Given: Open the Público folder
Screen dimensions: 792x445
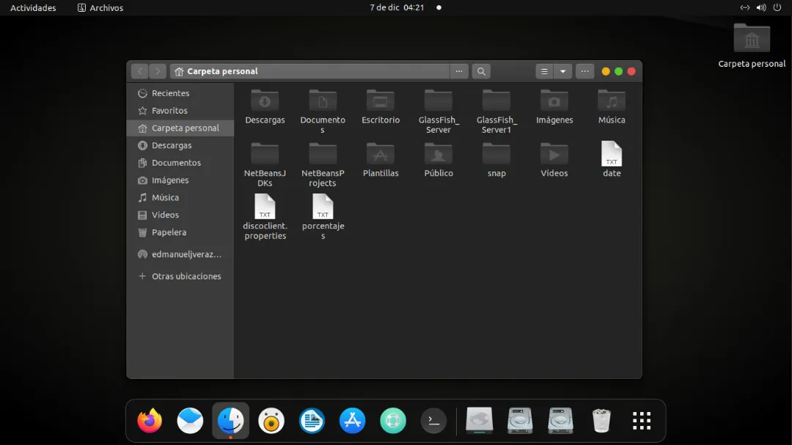Looking at the screenshot, I should click(439, 160).
